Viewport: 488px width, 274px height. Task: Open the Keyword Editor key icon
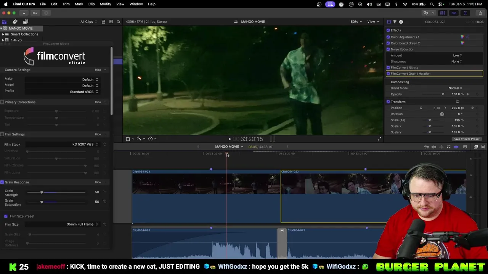tap(35, 13)
